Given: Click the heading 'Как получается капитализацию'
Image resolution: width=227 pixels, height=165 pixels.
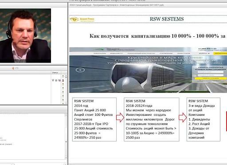Looking at the screenshot, I should [130, 36].
